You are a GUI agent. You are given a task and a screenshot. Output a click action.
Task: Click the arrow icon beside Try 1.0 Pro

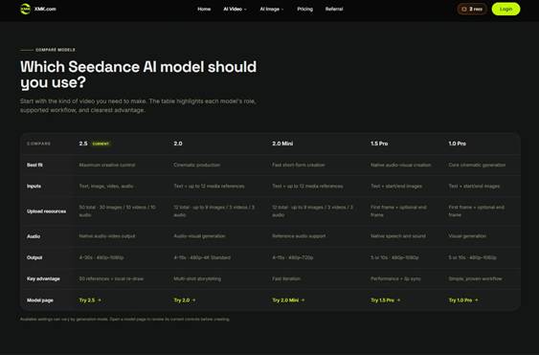[476, 300]
